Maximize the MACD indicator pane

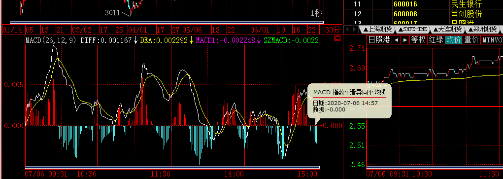click(x=337, y=38)
